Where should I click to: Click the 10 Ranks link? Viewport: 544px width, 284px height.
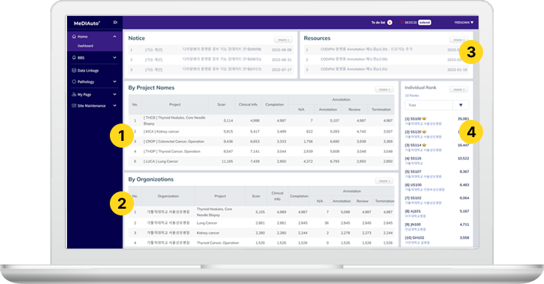[412, 96]
